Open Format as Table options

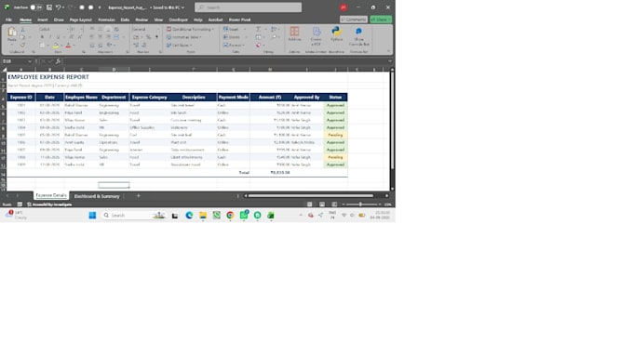tap(184, 37)
